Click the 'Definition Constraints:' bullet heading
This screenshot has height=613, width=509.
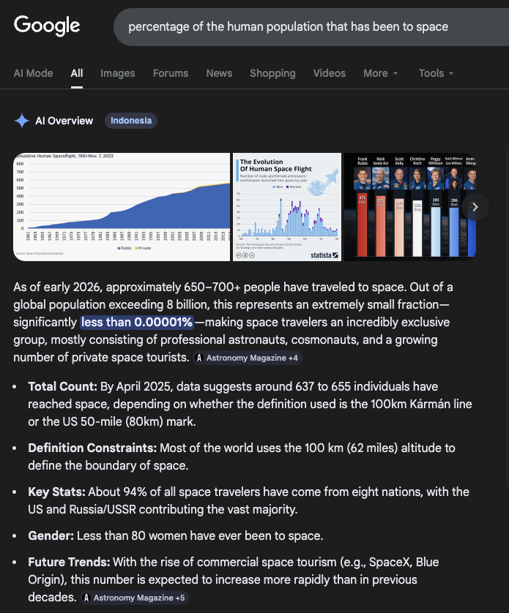[92, 448]
